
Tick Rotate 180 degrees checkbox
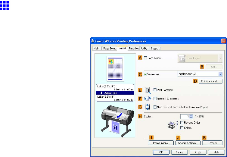(x=155, y=99)
